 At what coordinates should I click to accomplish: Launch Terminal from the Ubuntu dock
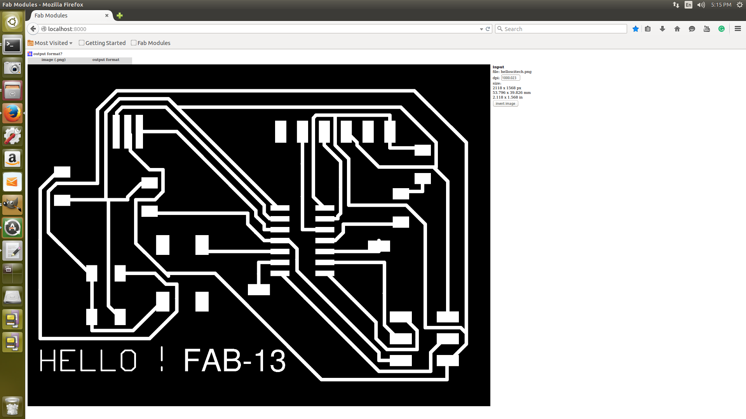click(12, 45)
